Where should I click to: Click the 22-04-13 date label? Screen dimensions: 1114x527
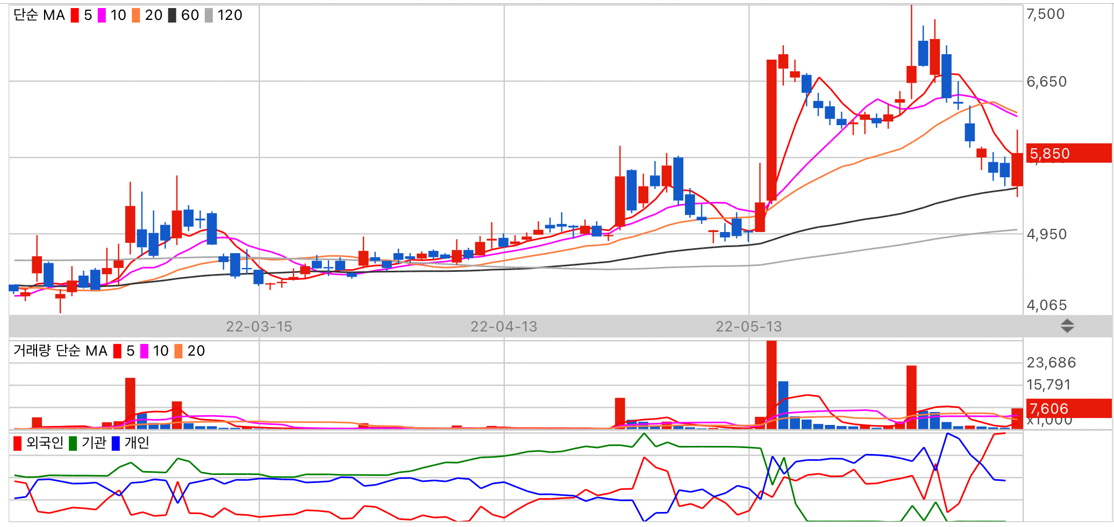pos(504,327)
